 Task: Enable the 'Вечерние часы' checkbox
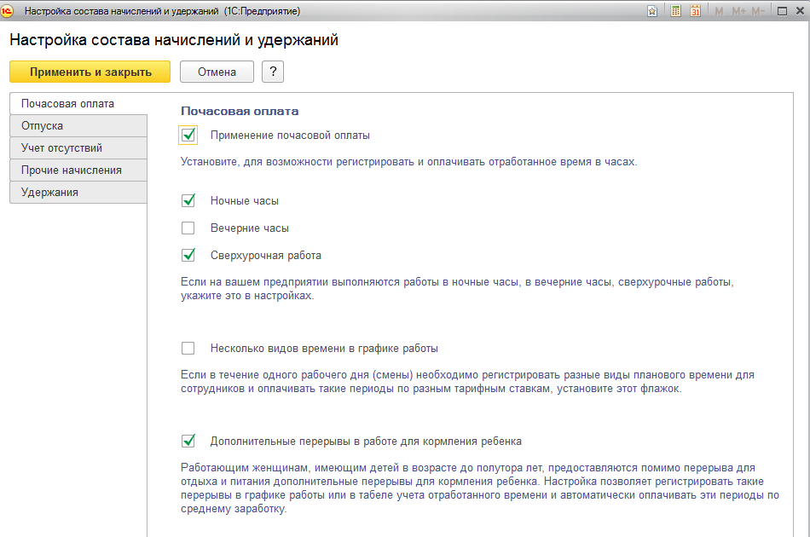coord(188,228)
